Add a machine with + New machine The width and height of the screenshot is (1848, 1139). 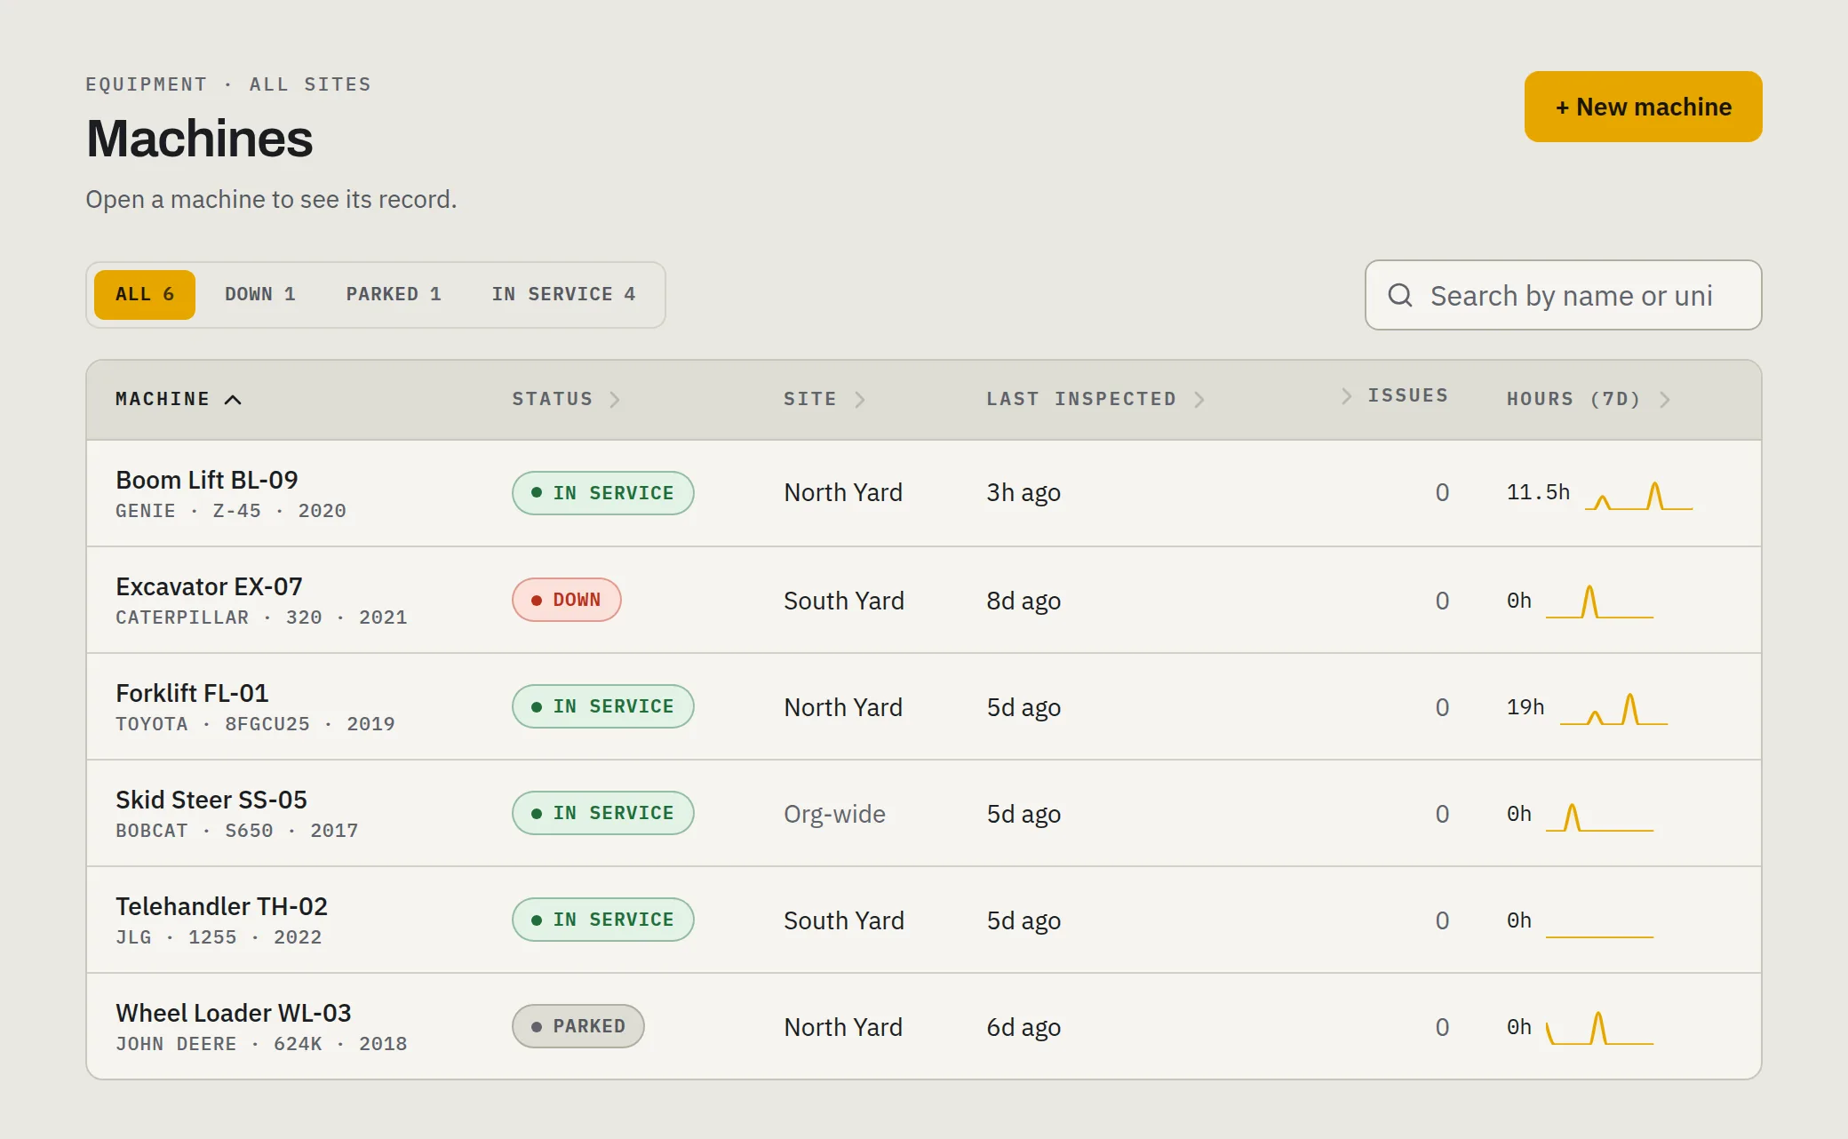pyautogui.click(x=1643, y=107)
